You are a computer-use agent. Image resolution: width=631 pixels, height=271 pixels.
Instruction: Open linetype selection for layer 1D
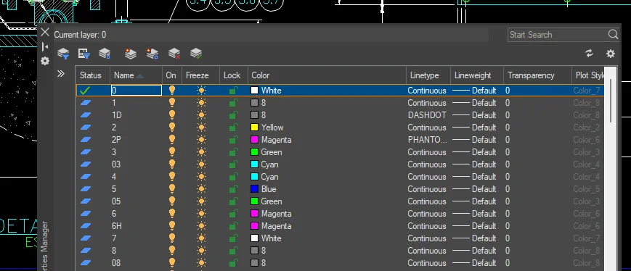tap(426, 115)
